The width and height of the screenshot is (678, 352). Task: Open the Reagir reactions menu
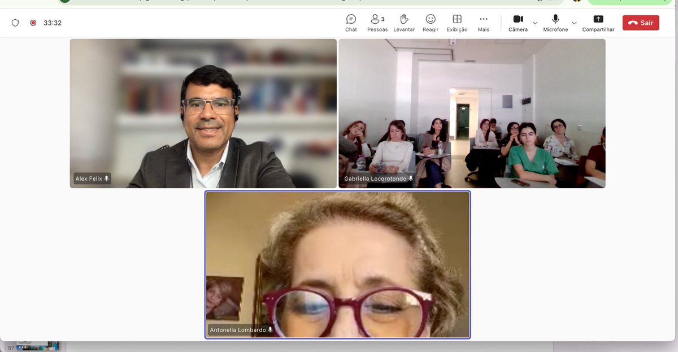click(431, 23)
